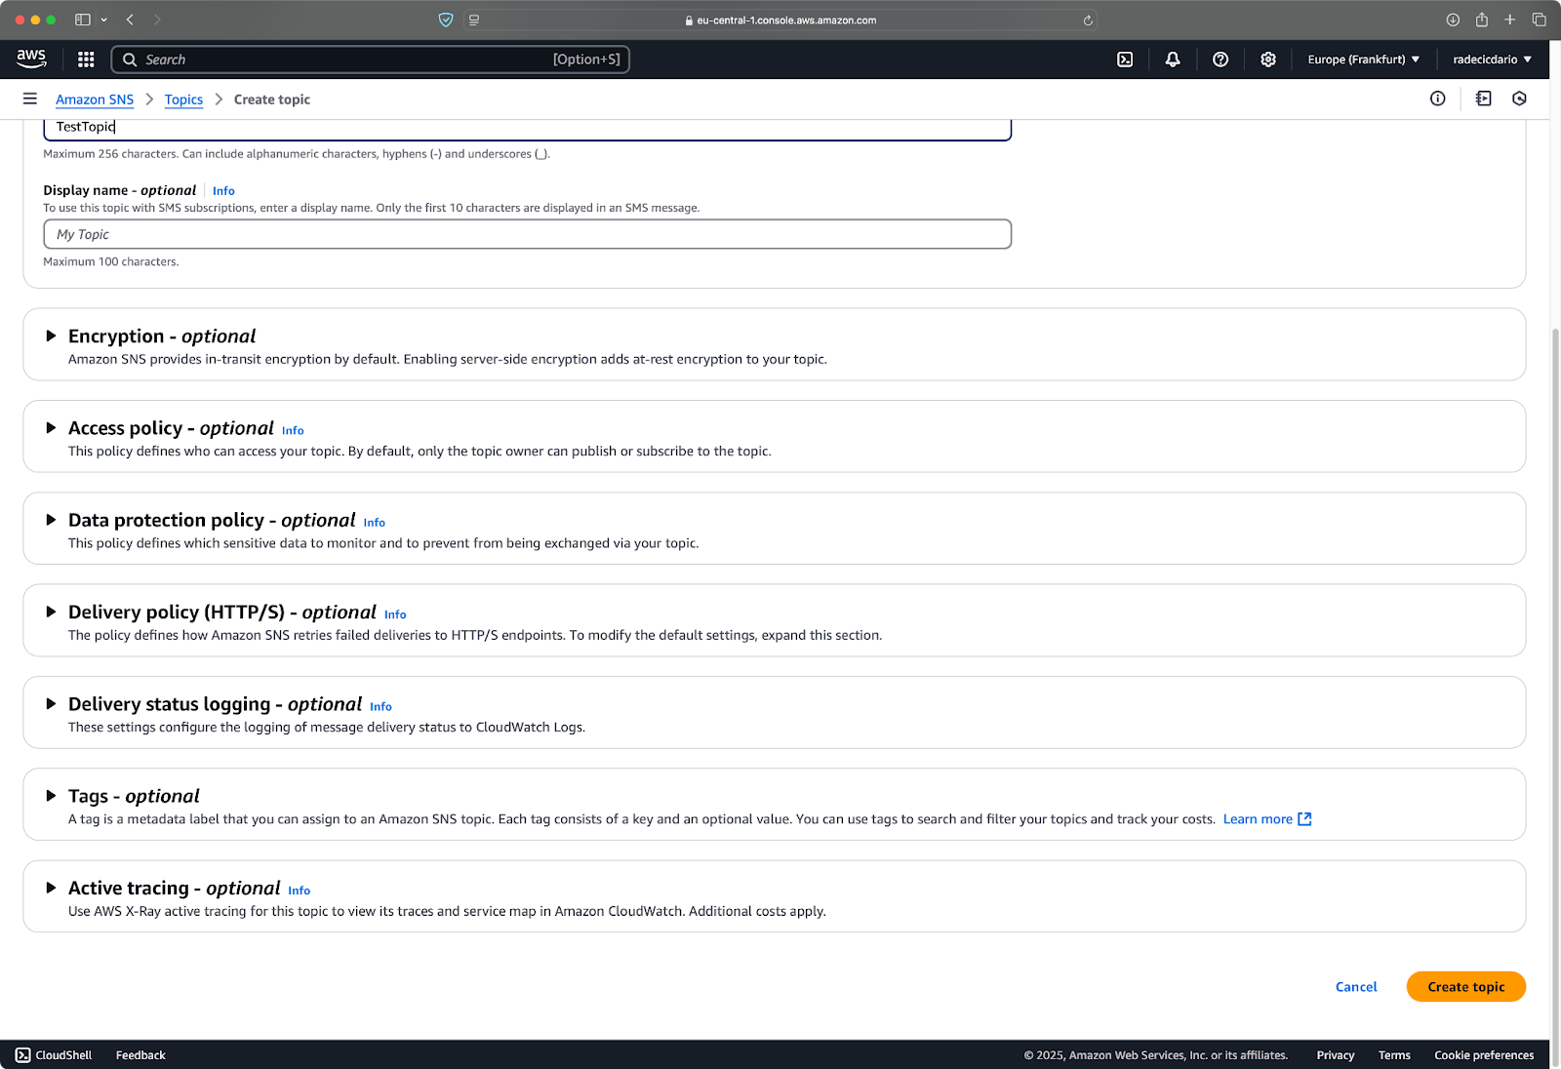Focus the topic name field containing TestTopic
The height and width of the screenshot is (1069, 1561).
(527, 128)
